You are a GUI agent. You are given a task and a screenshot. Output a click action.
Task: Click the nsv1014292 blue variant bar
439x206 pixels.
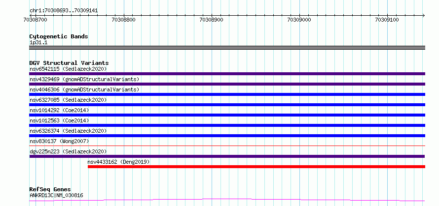[x=227, y=115]
